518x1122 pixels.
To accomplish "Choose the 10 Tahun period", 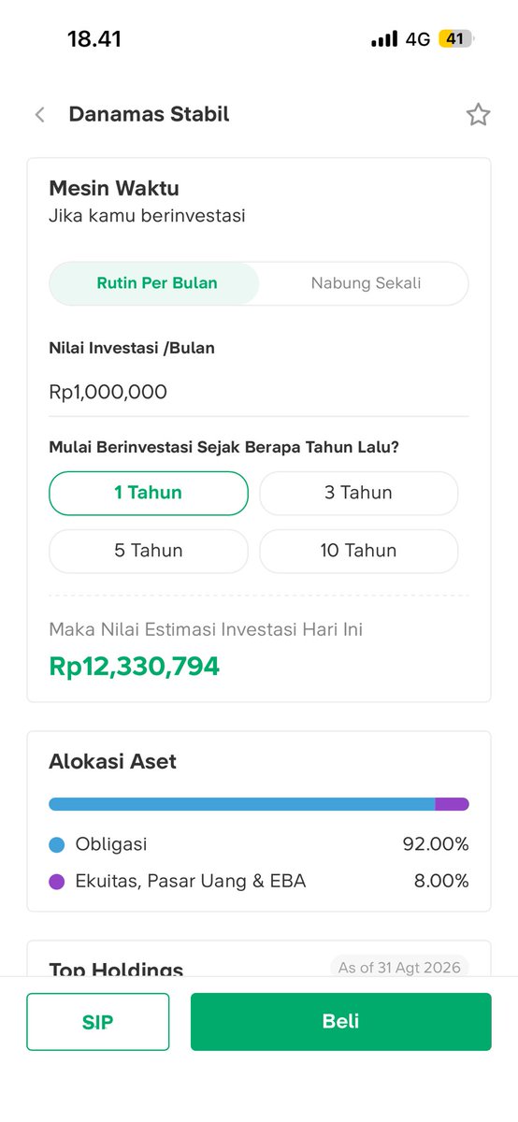I will (x=358, y=551).
